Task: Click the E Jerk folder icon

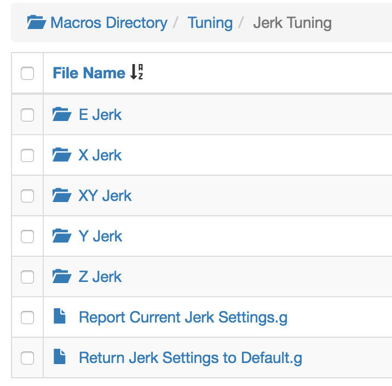Action: tap(62, 114)
